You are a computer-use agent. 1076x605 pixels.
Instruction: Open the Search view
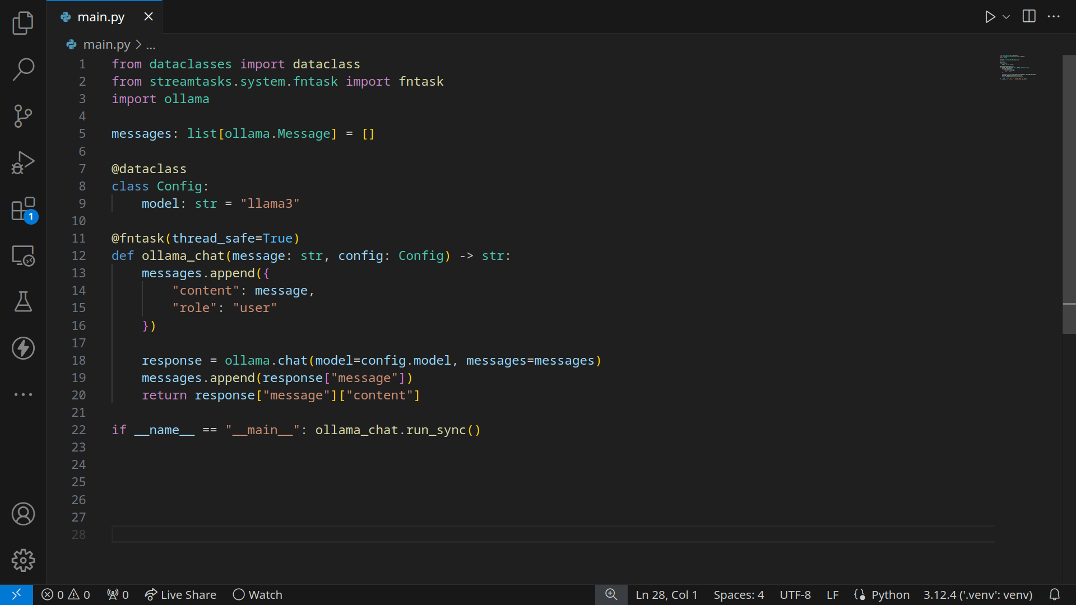coord(23,69)
